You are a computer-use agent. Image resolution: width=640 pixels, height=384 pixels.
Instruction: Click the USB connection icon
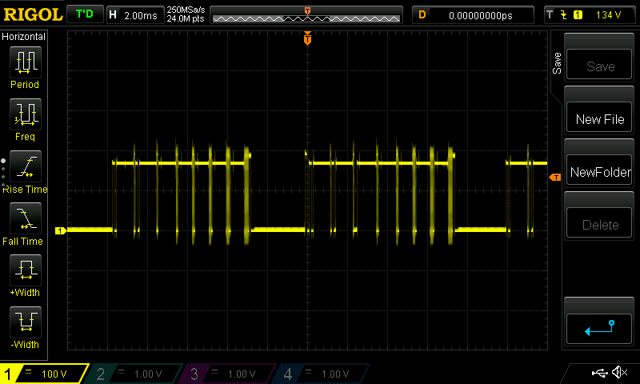[599, 373]
